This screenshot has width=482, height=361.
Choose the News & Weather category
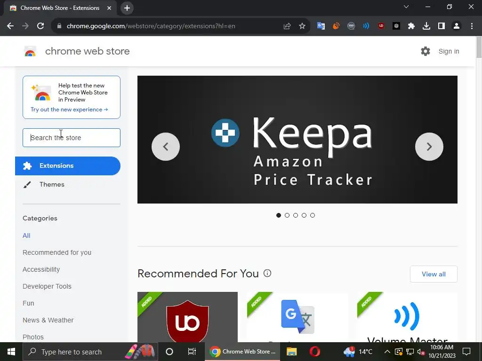tap(48, 320)
